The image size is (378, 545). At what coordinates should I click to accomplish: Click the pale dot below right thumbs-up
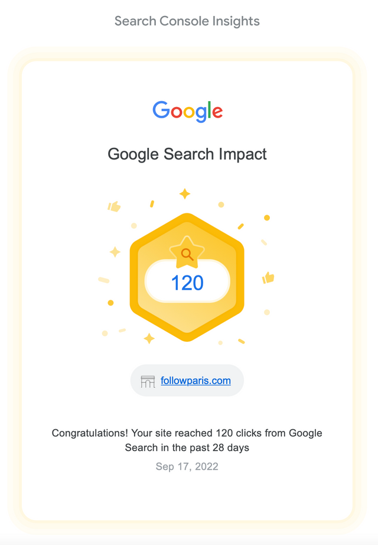[267, 312]
